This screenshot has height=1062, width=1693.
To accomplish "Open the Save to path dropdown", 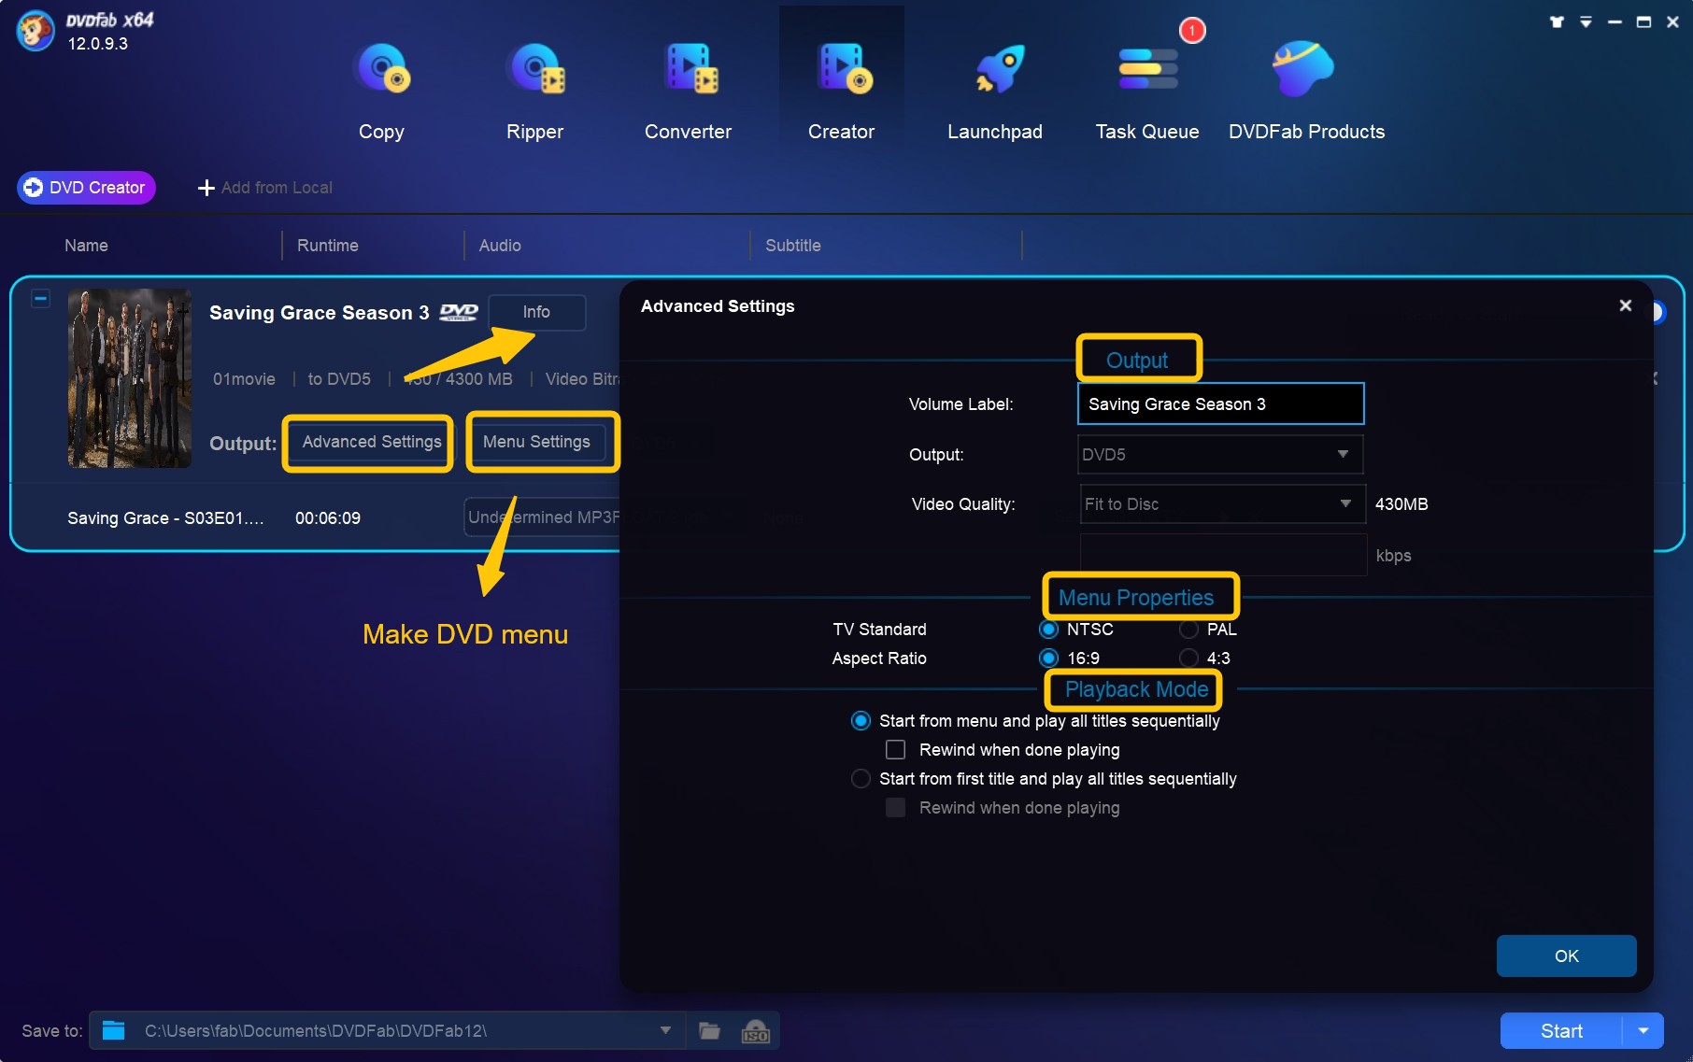I will click(665, 1030).
